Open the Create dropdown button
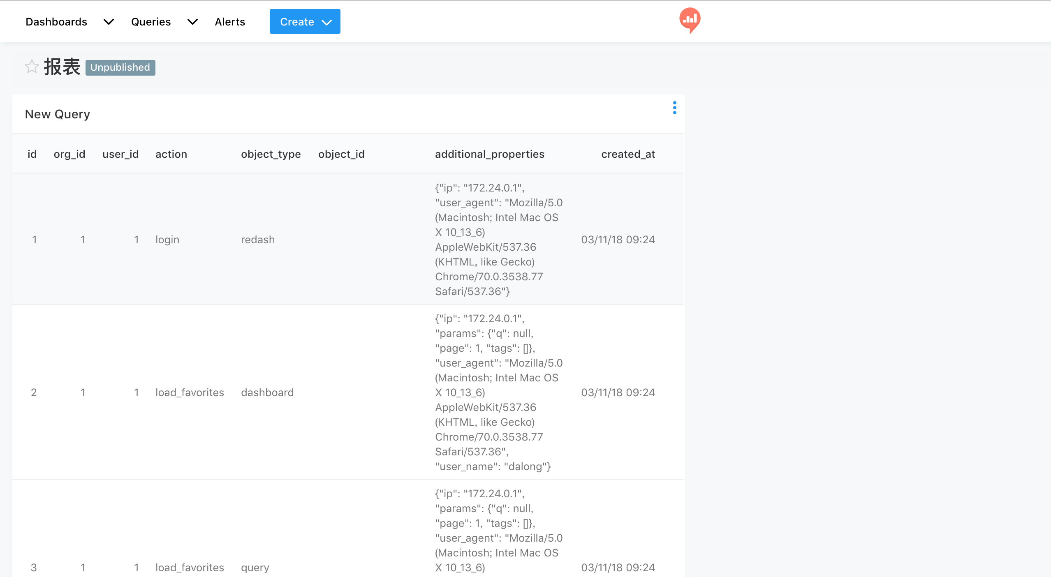 [305, 21]
